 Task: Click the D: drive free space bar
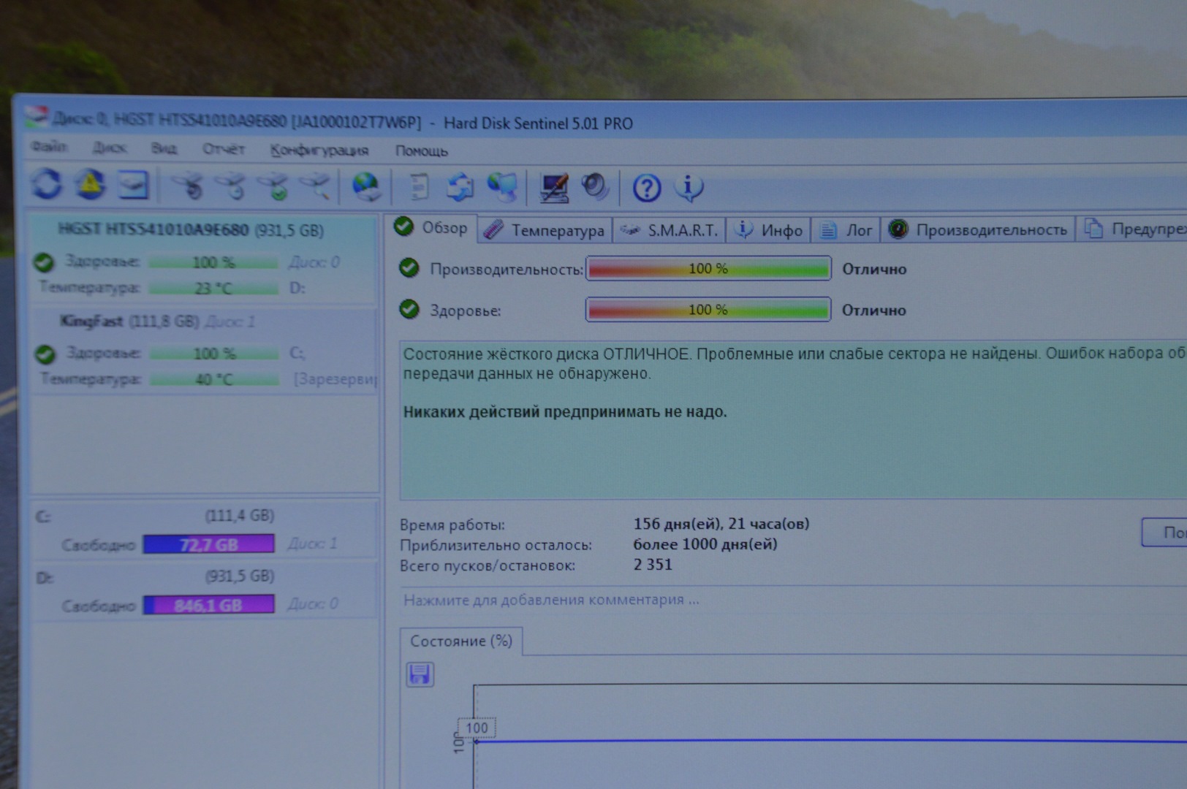[x=209, y=605]
